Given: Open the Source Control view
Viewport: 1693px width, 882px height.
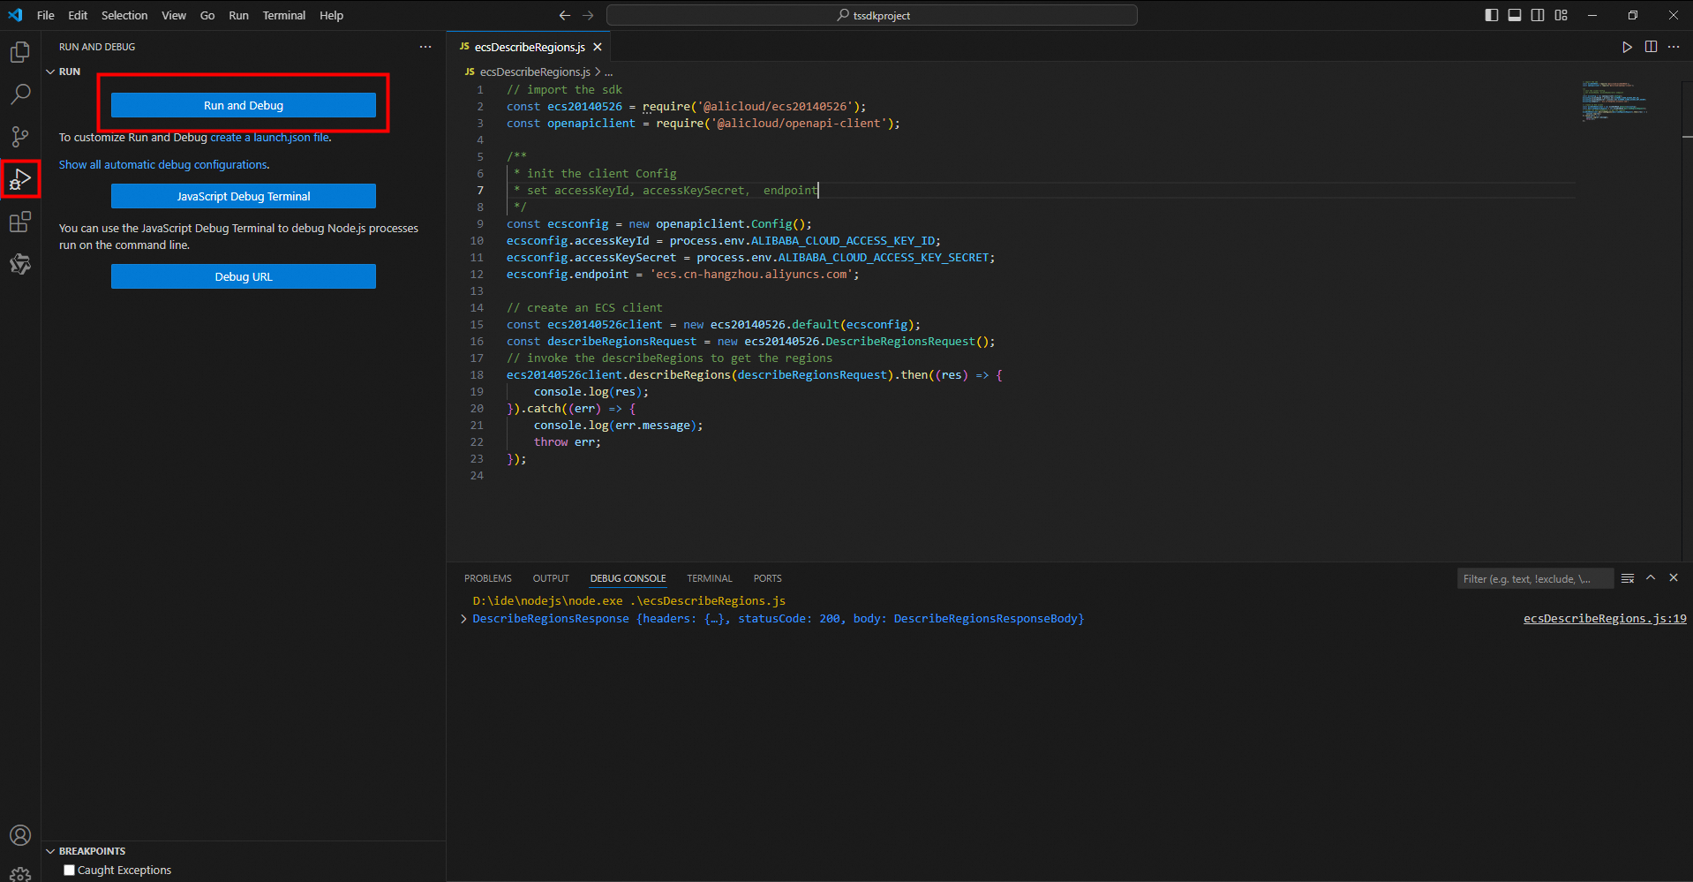Looking at the screenshot, I should pyautogui.click(x=19, y=137).
